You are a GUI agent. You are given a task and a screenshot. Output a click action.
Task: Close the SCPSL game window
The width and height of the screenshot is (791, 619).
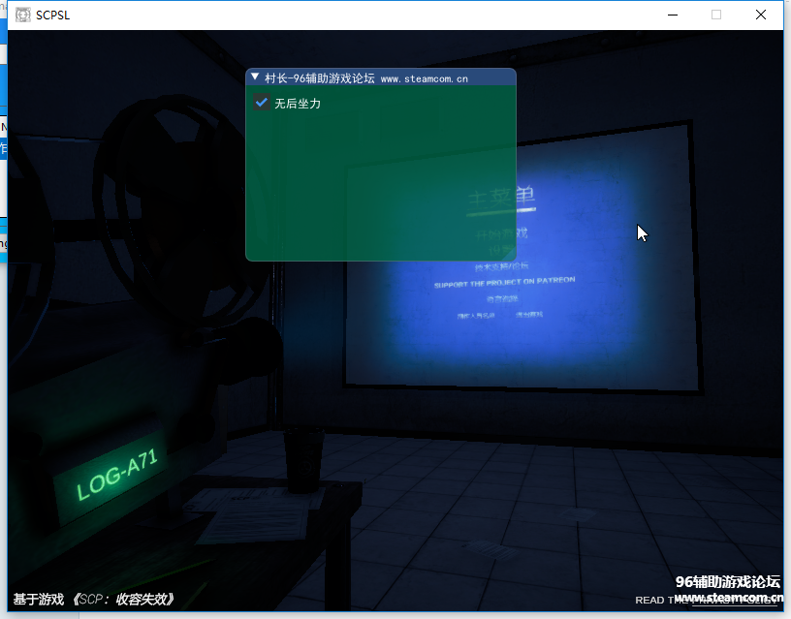pyautogui.click(x=761, y=15)
